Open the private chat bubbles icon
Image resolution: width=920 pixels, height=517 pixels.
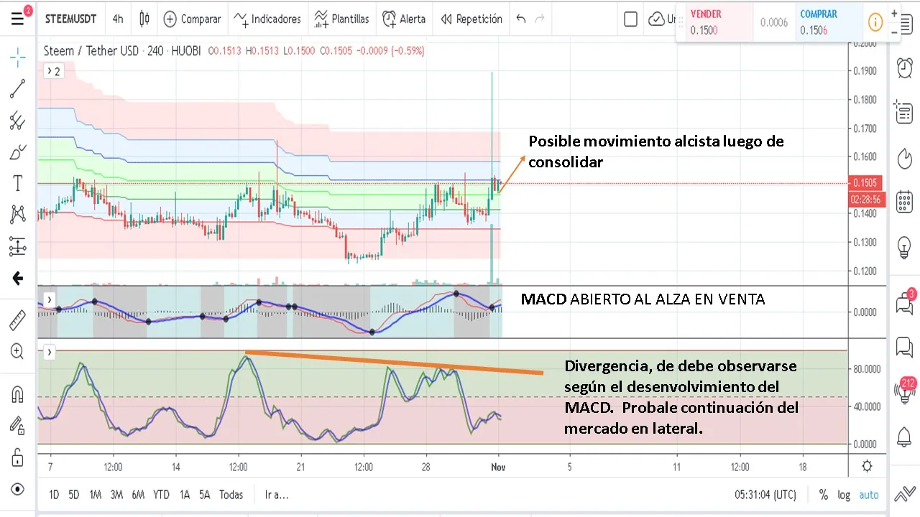click(904, 347)
